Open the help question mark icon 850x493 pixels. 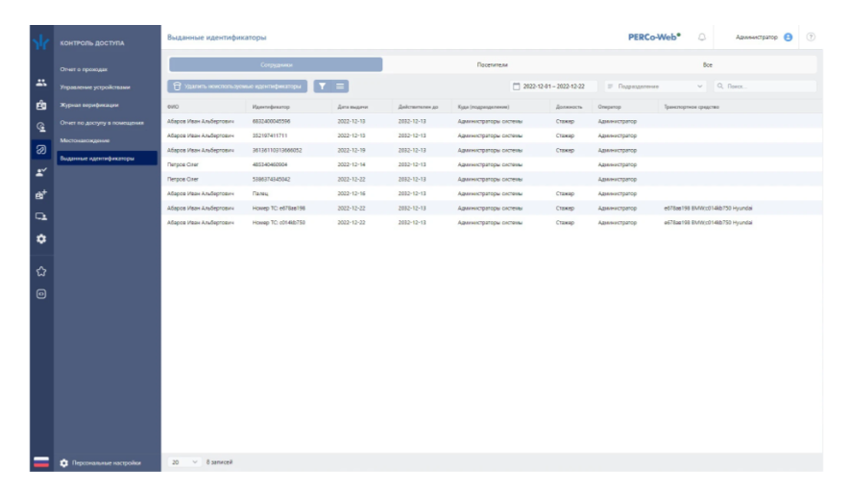coord(811,37)
